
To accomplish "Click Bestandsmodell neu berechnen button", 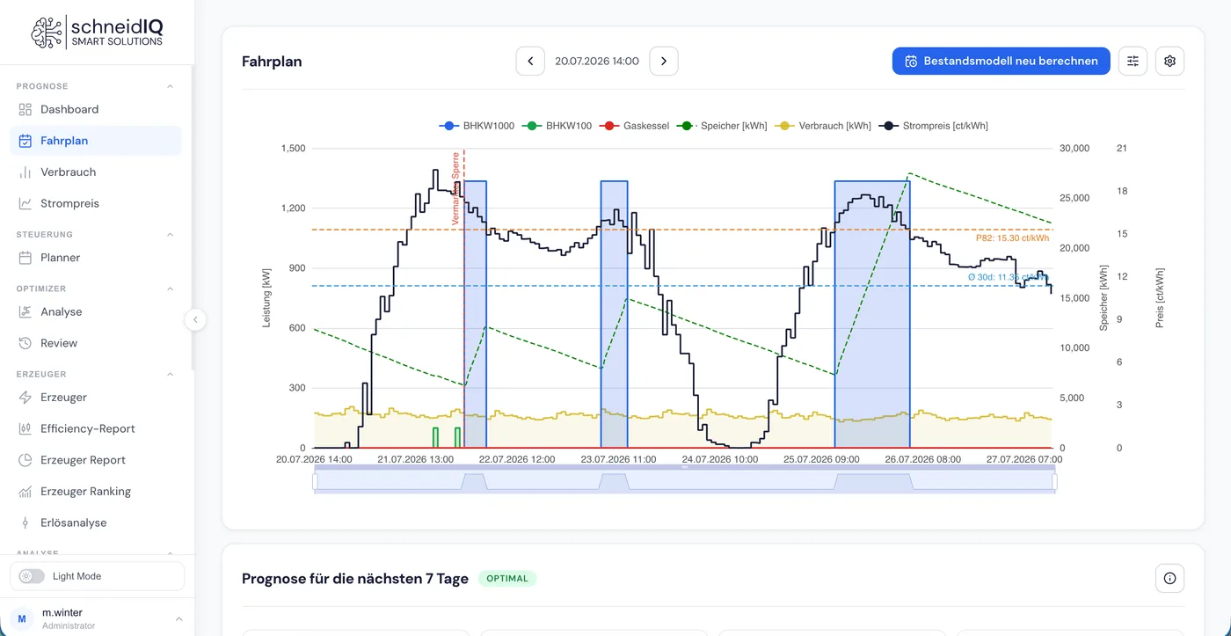I will (1002, 61).
